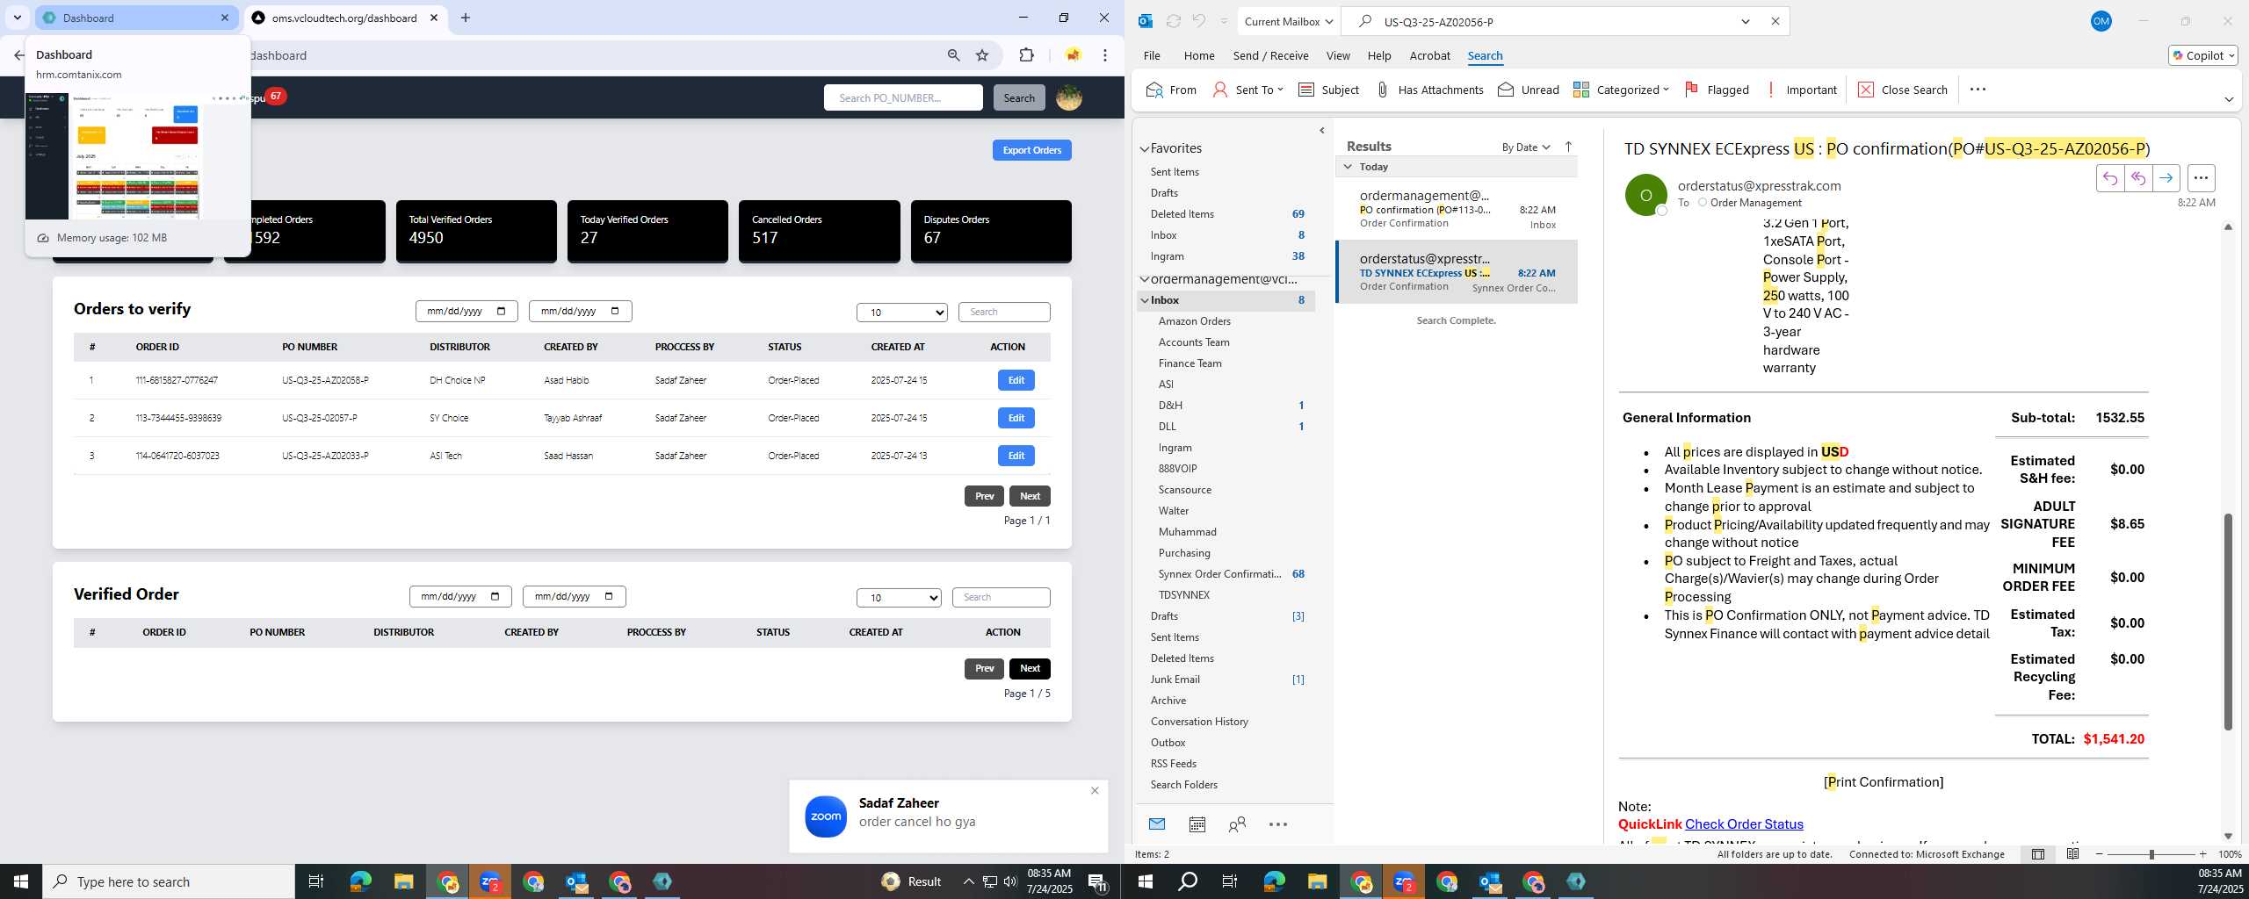The image size is (2249, 899).
Task: Switch to Send / Receive ribbon tab
Action: coord(1270,55)
